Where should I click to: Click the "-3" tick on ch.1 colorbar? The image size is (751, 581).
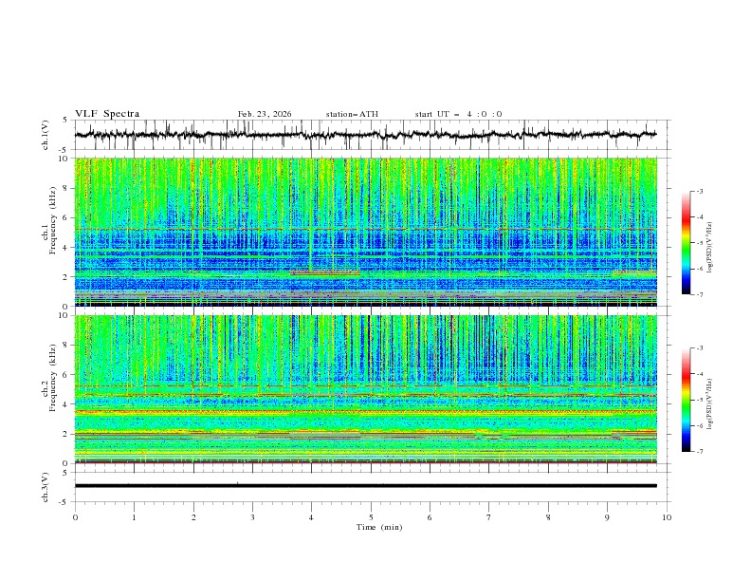tap(699, 191)
